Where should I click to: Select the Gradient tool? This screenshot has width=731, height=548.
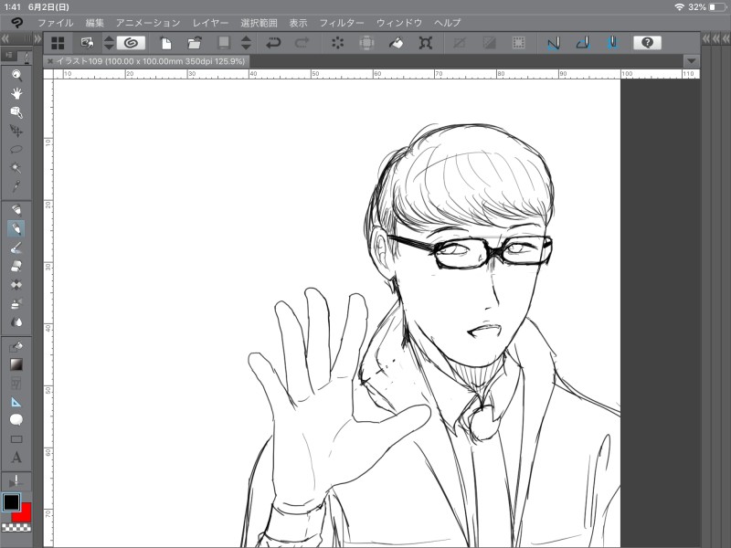16,364
